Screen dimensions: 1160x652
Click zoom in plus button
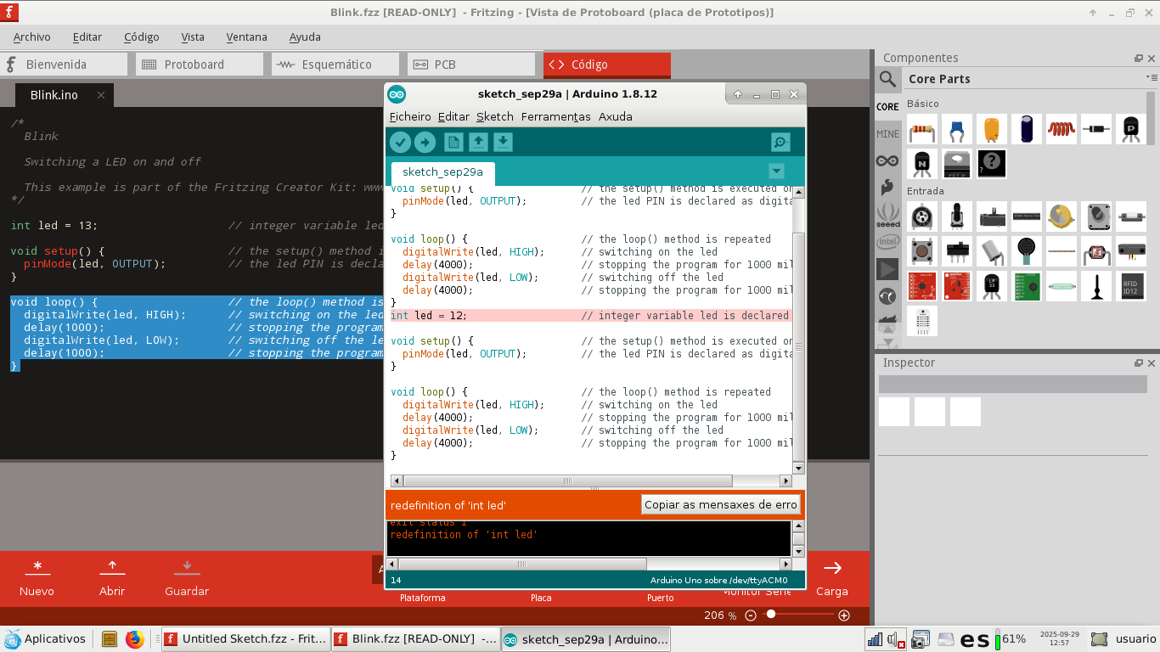point(844,615)
